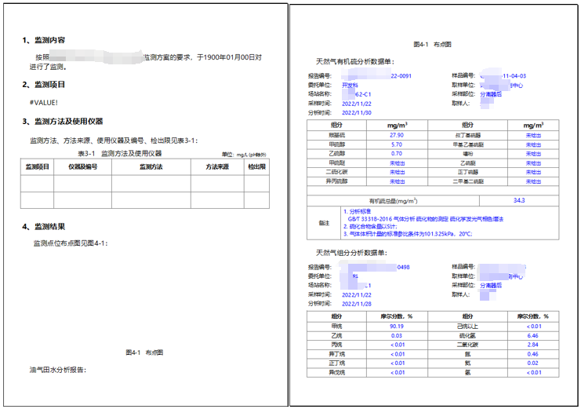The width and height of the screenshot is (581, 409).
Task: Click table caption '表3-1 监测方法及使用仪器'
Action: (118, 153)
